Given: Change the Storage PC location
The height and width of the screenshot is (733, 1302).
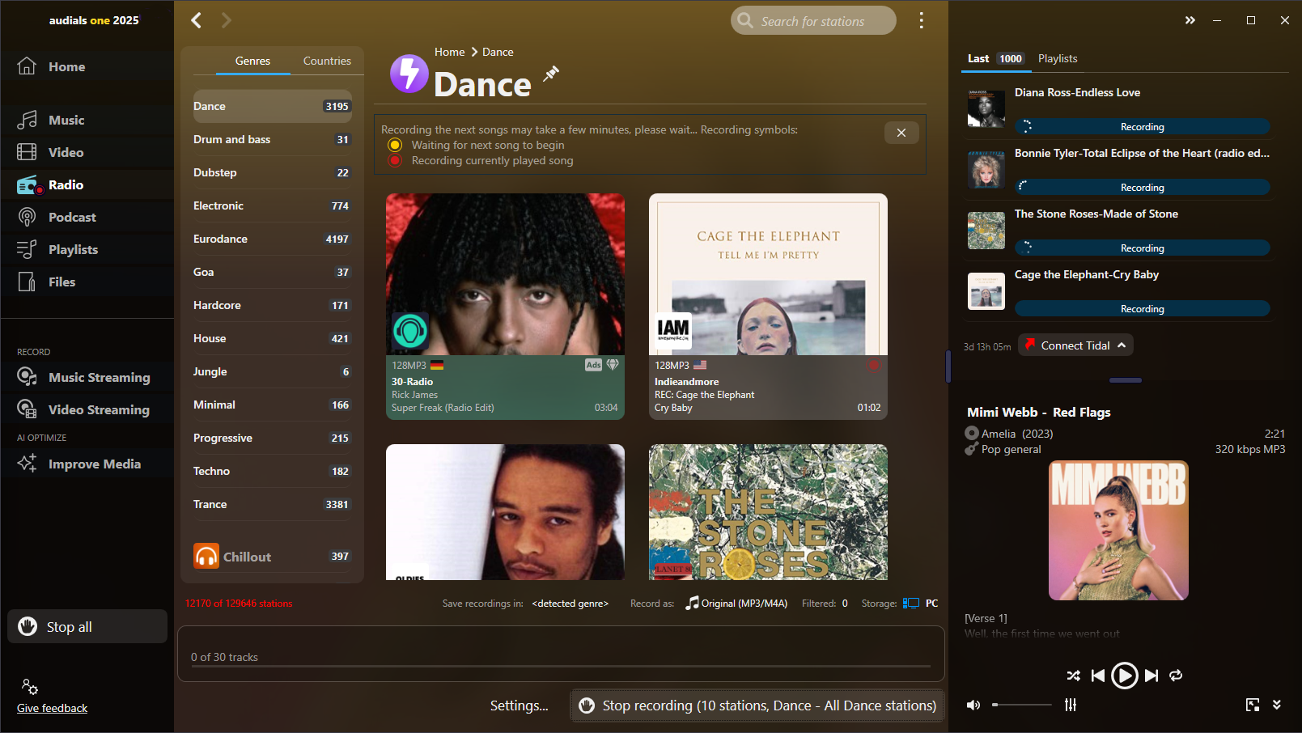Looking at the screenshot, I should 921,604.
